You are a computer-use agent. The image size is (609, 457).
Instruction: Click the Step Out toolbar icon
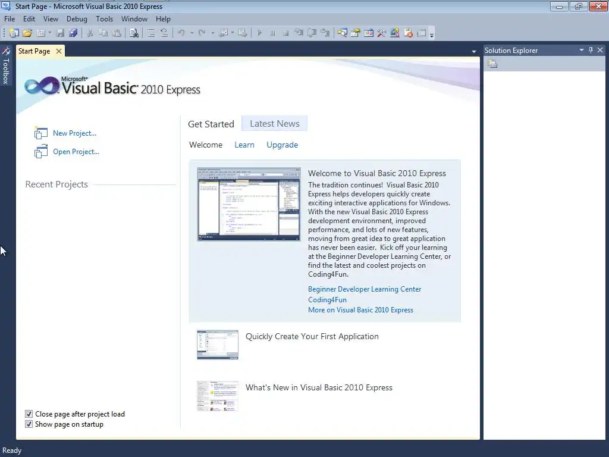325,33
